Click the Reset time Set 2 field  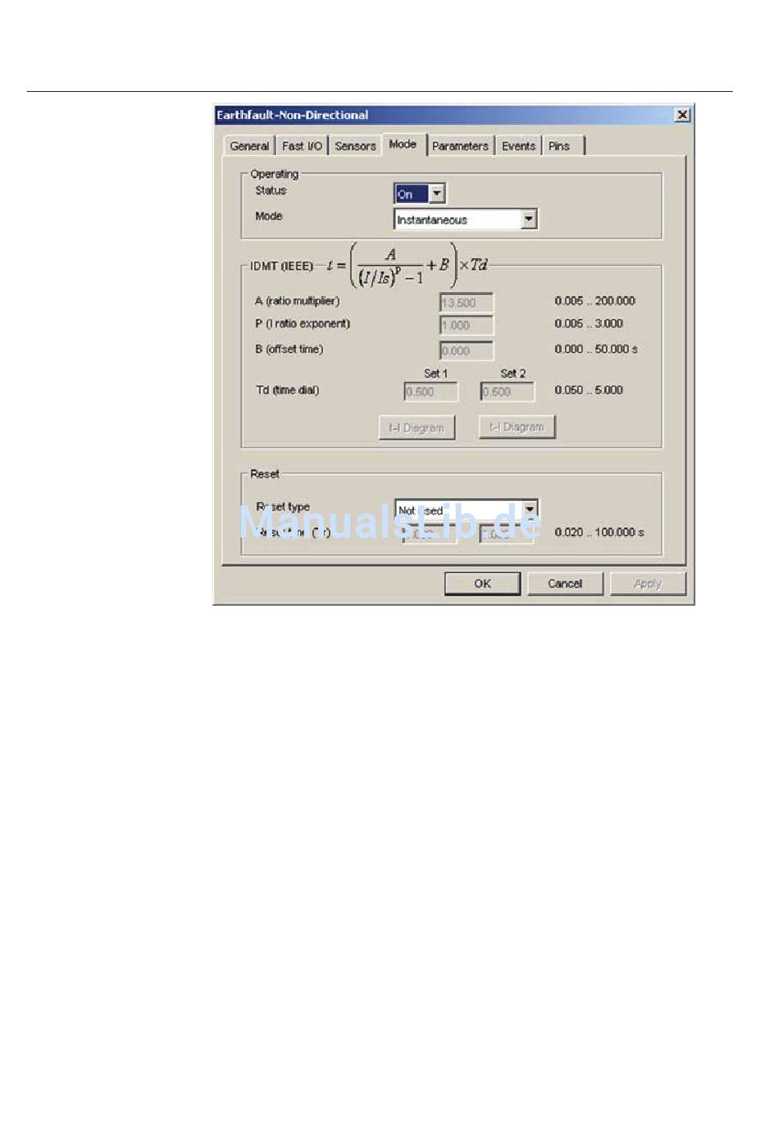click(x=508, y=533)
